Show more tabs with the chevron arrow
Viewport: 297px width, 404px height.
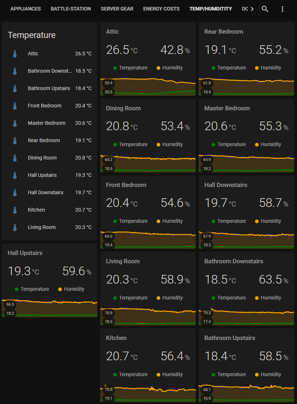click(252, 9)
